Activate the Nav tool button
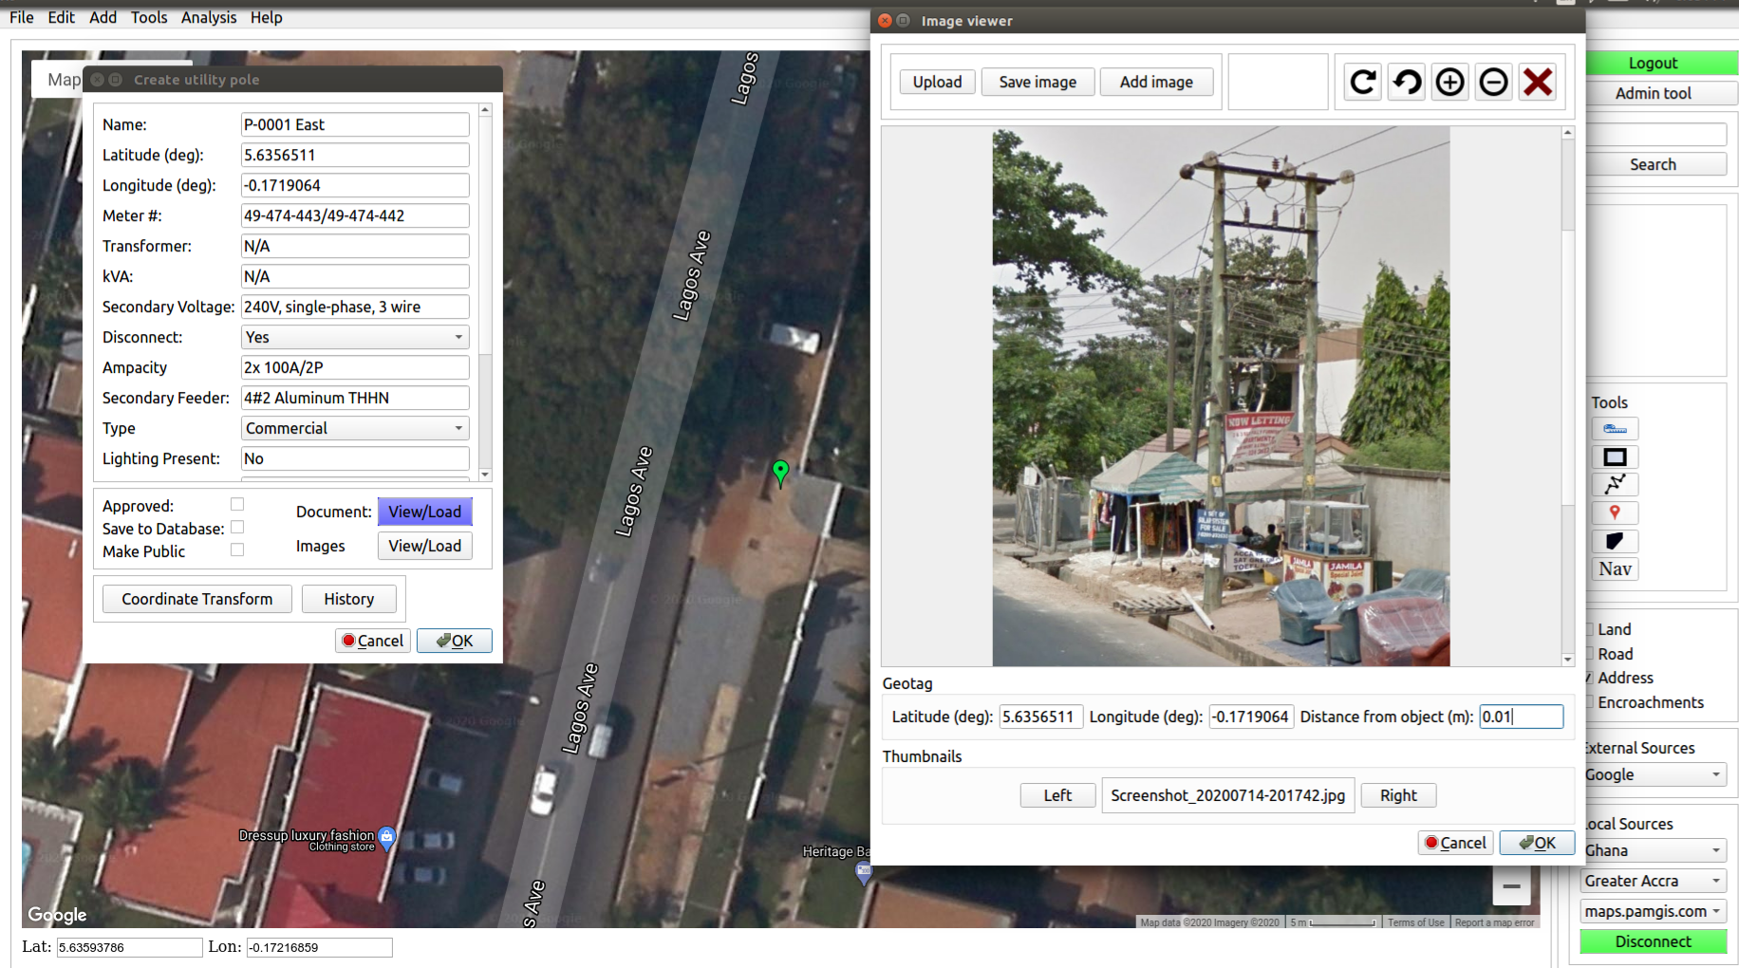Viewport: 1739px width, 968px height. 1615,569
